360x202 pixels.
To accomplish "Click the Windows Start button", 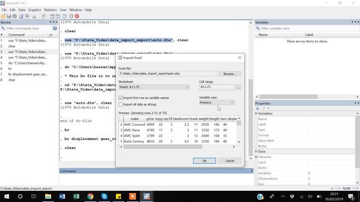I will click(7, 196).
